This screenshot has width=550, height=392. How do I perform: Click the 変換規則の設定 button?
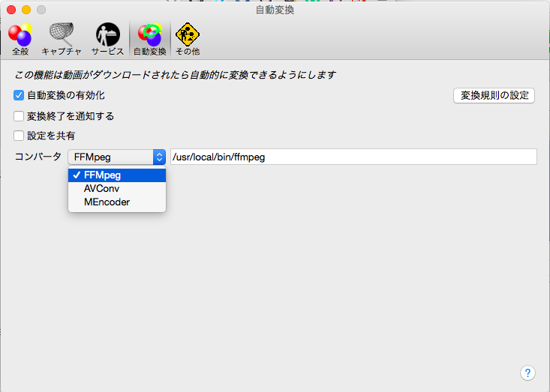pyautogui.click(x=494, y=95)
